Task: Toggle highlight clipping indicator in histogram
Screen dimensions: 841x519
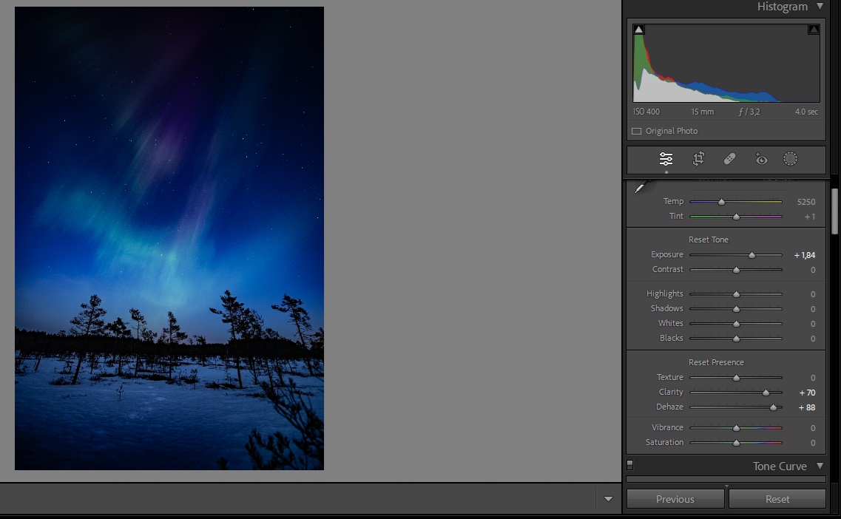Action: tap(814, 30)
